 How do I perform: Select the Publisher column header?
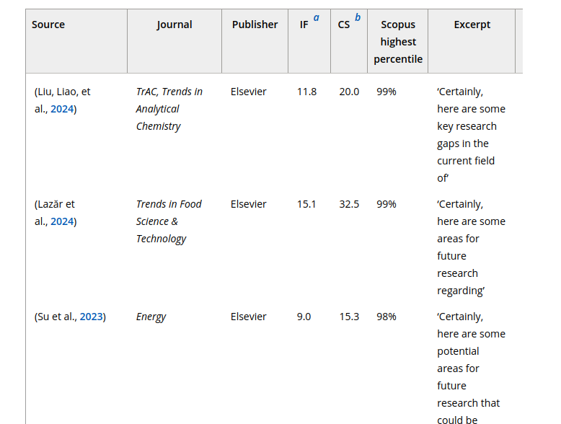(255, 25)
